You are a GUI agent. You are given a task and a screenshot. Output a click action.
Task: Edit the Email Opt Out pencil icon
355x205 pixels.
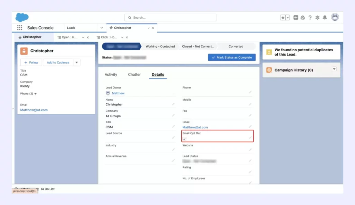(x=250, y=138)
